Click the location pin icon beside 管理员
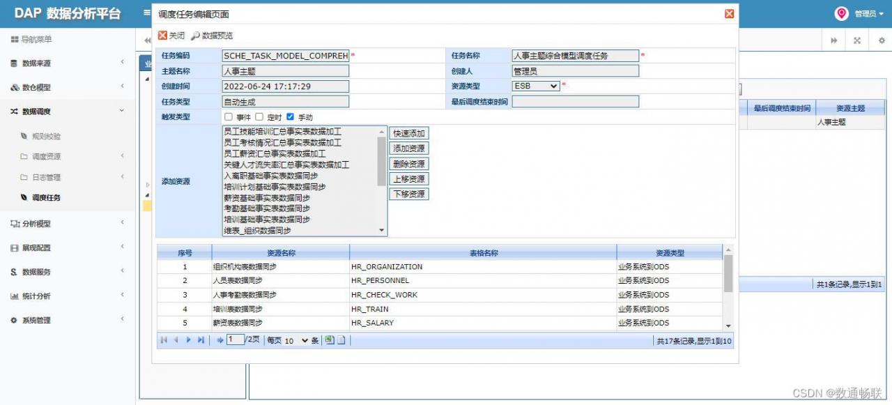Viewport: 892px width, 405px height. click(x=842, y=13)
